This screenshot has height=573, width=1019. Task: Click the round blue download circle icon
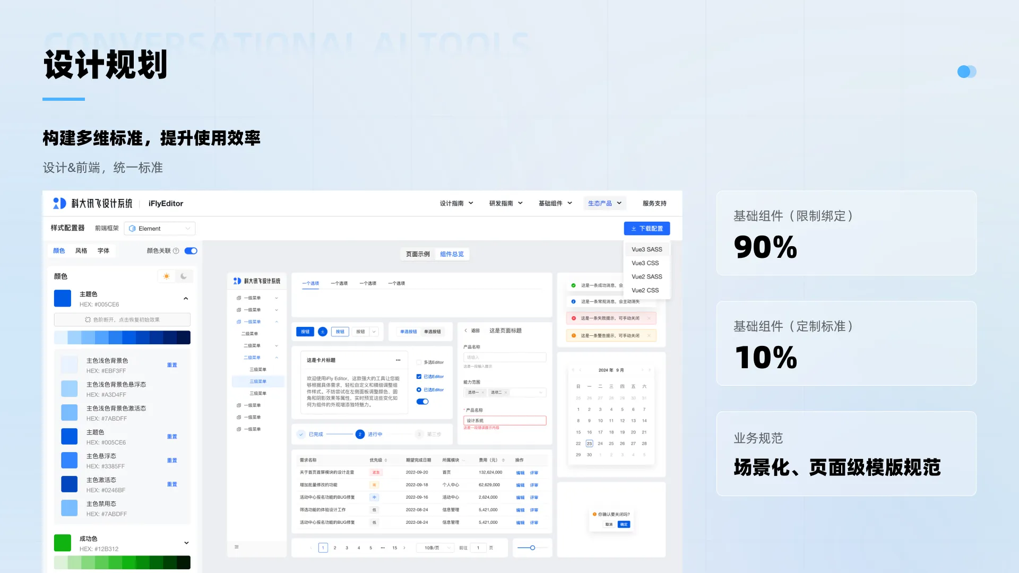322,331
